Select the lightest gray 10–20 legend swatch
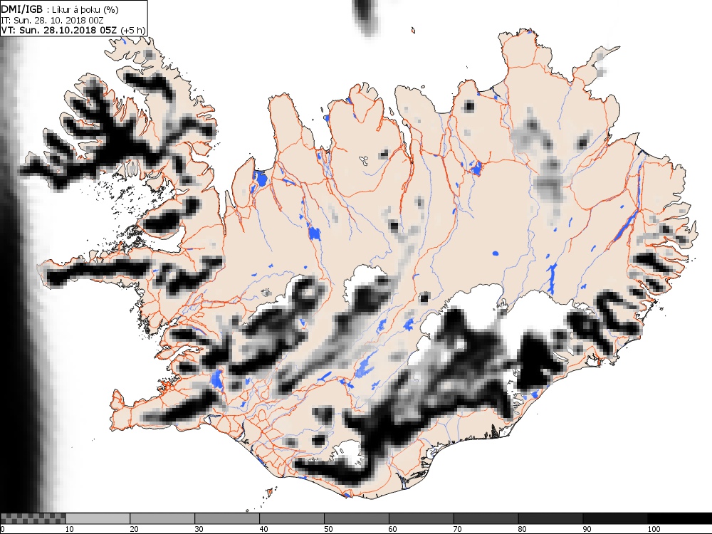Screen dimensions: 712x534 coord(98,518)
